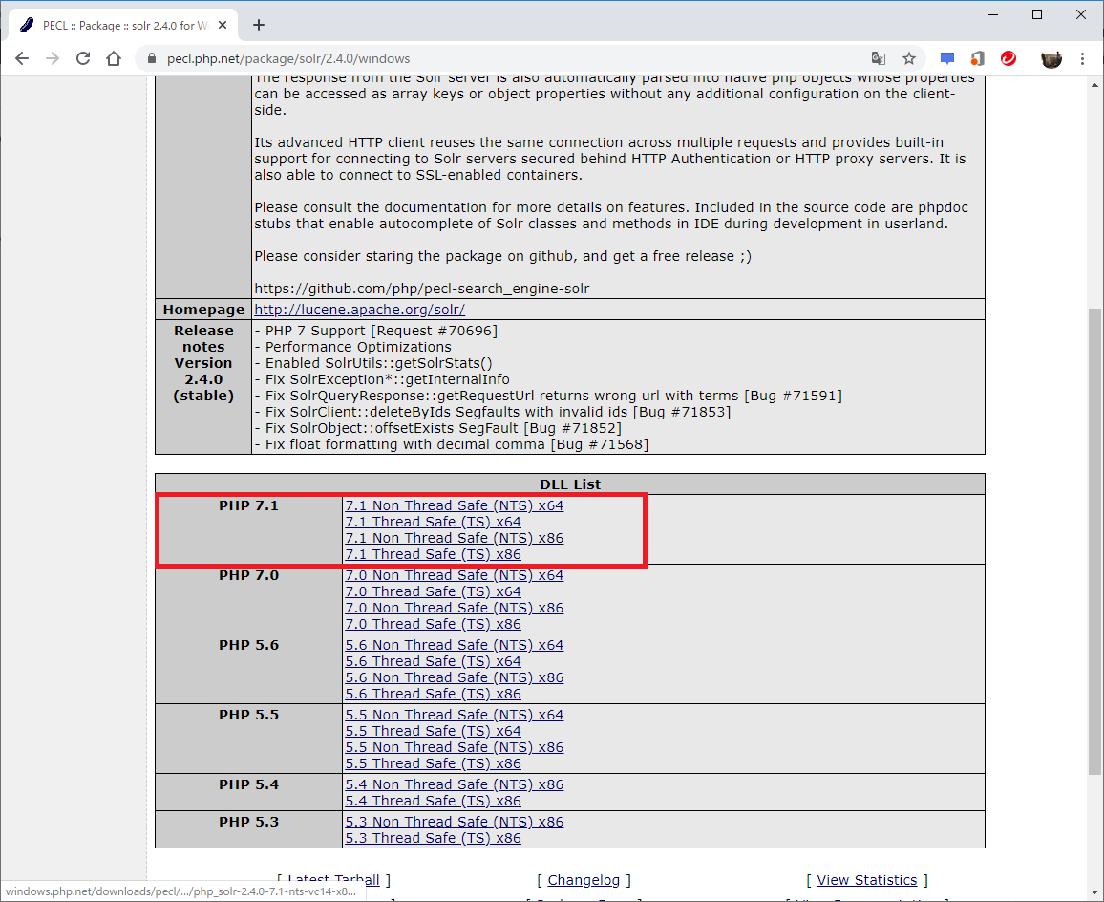Click the PHP 5.3 row label
The image size is (1104, 902).
248,822
